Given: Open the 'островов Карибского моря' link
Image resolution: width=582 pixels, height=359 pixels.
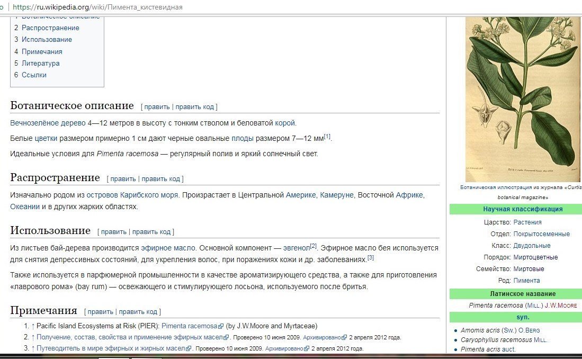Looking at the screenshot, I should click(x=132, y=195).
